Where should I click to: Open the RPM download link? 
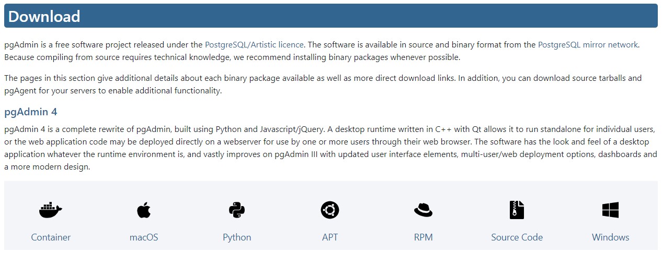pos(423,237)
